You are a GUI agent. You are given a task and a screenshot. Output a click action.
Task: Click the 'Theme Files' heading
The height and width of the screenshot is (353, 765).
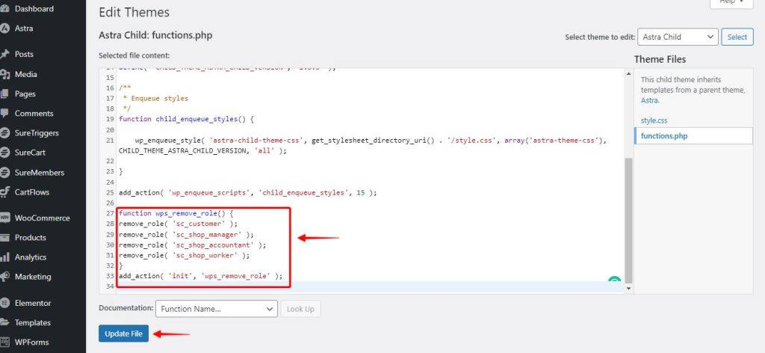point(660,59)
